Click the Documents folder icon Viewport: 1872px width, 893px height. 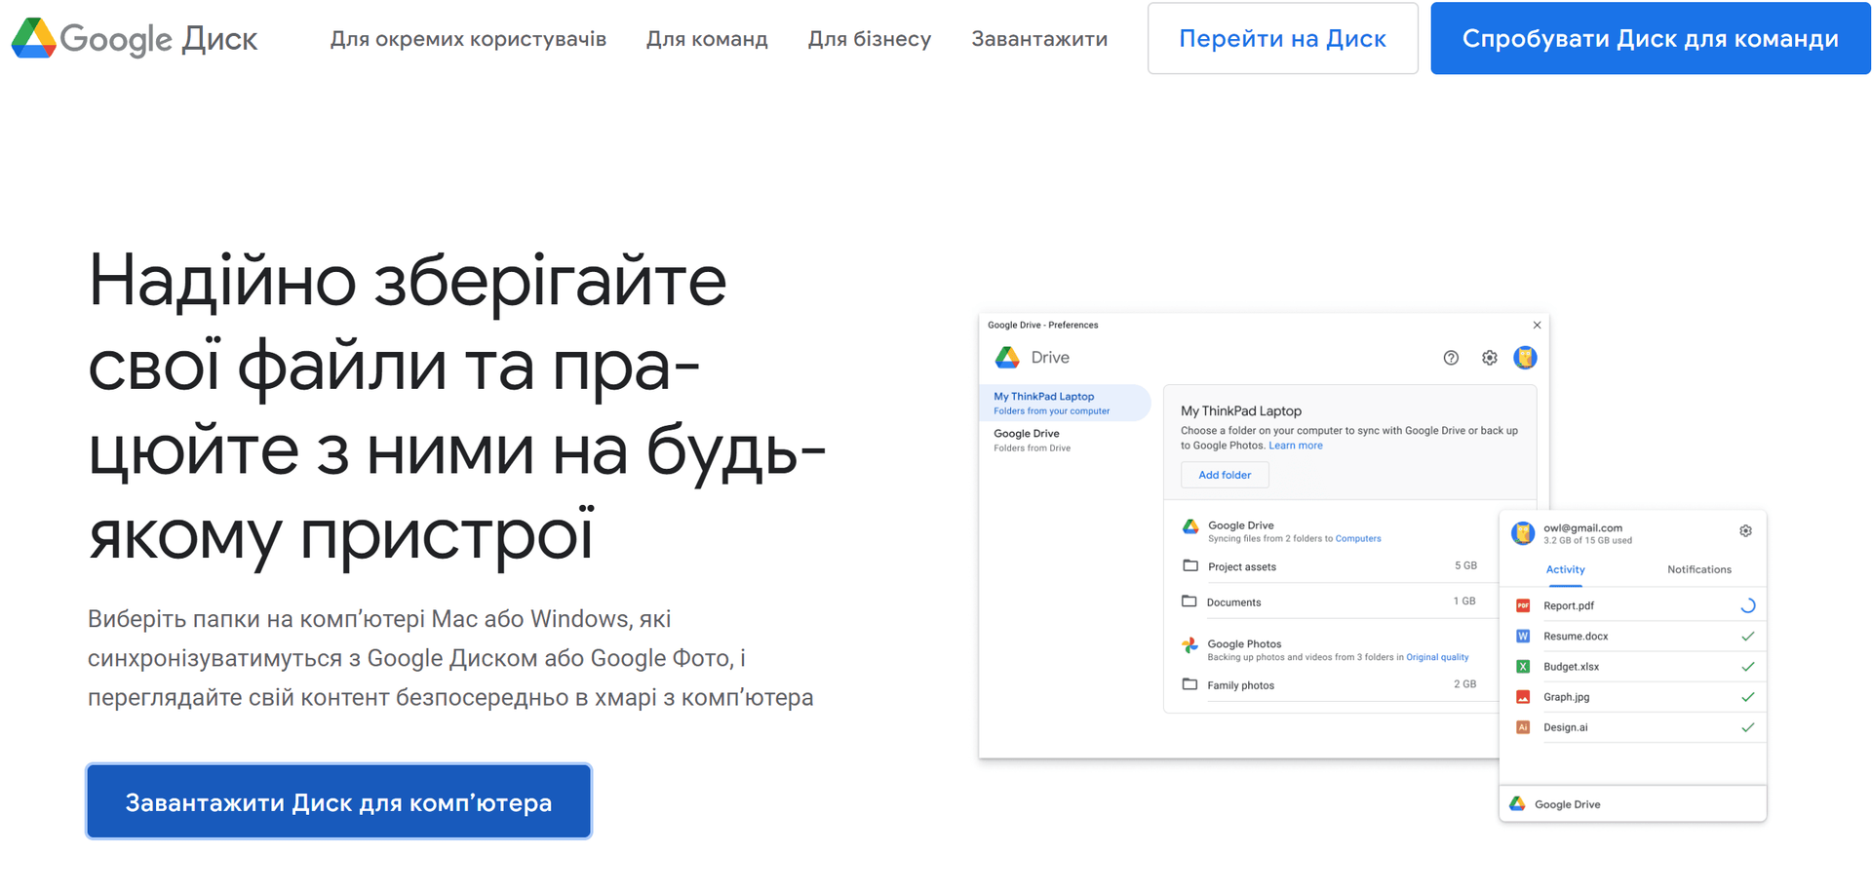pyautogui.click(x=1189, y=602)
